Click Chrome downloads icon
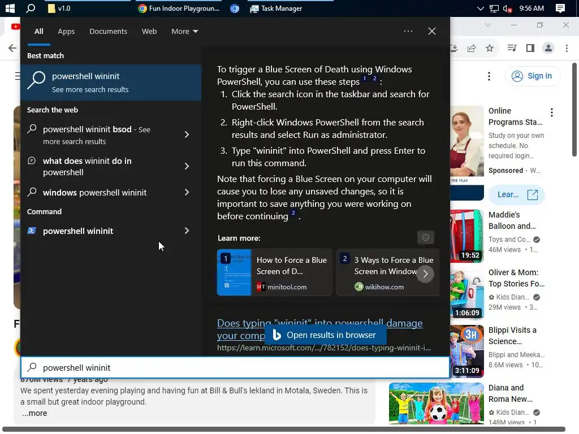The height and width of the screenshot is (434, 579). pyautogui.click(x=454, y=49)
